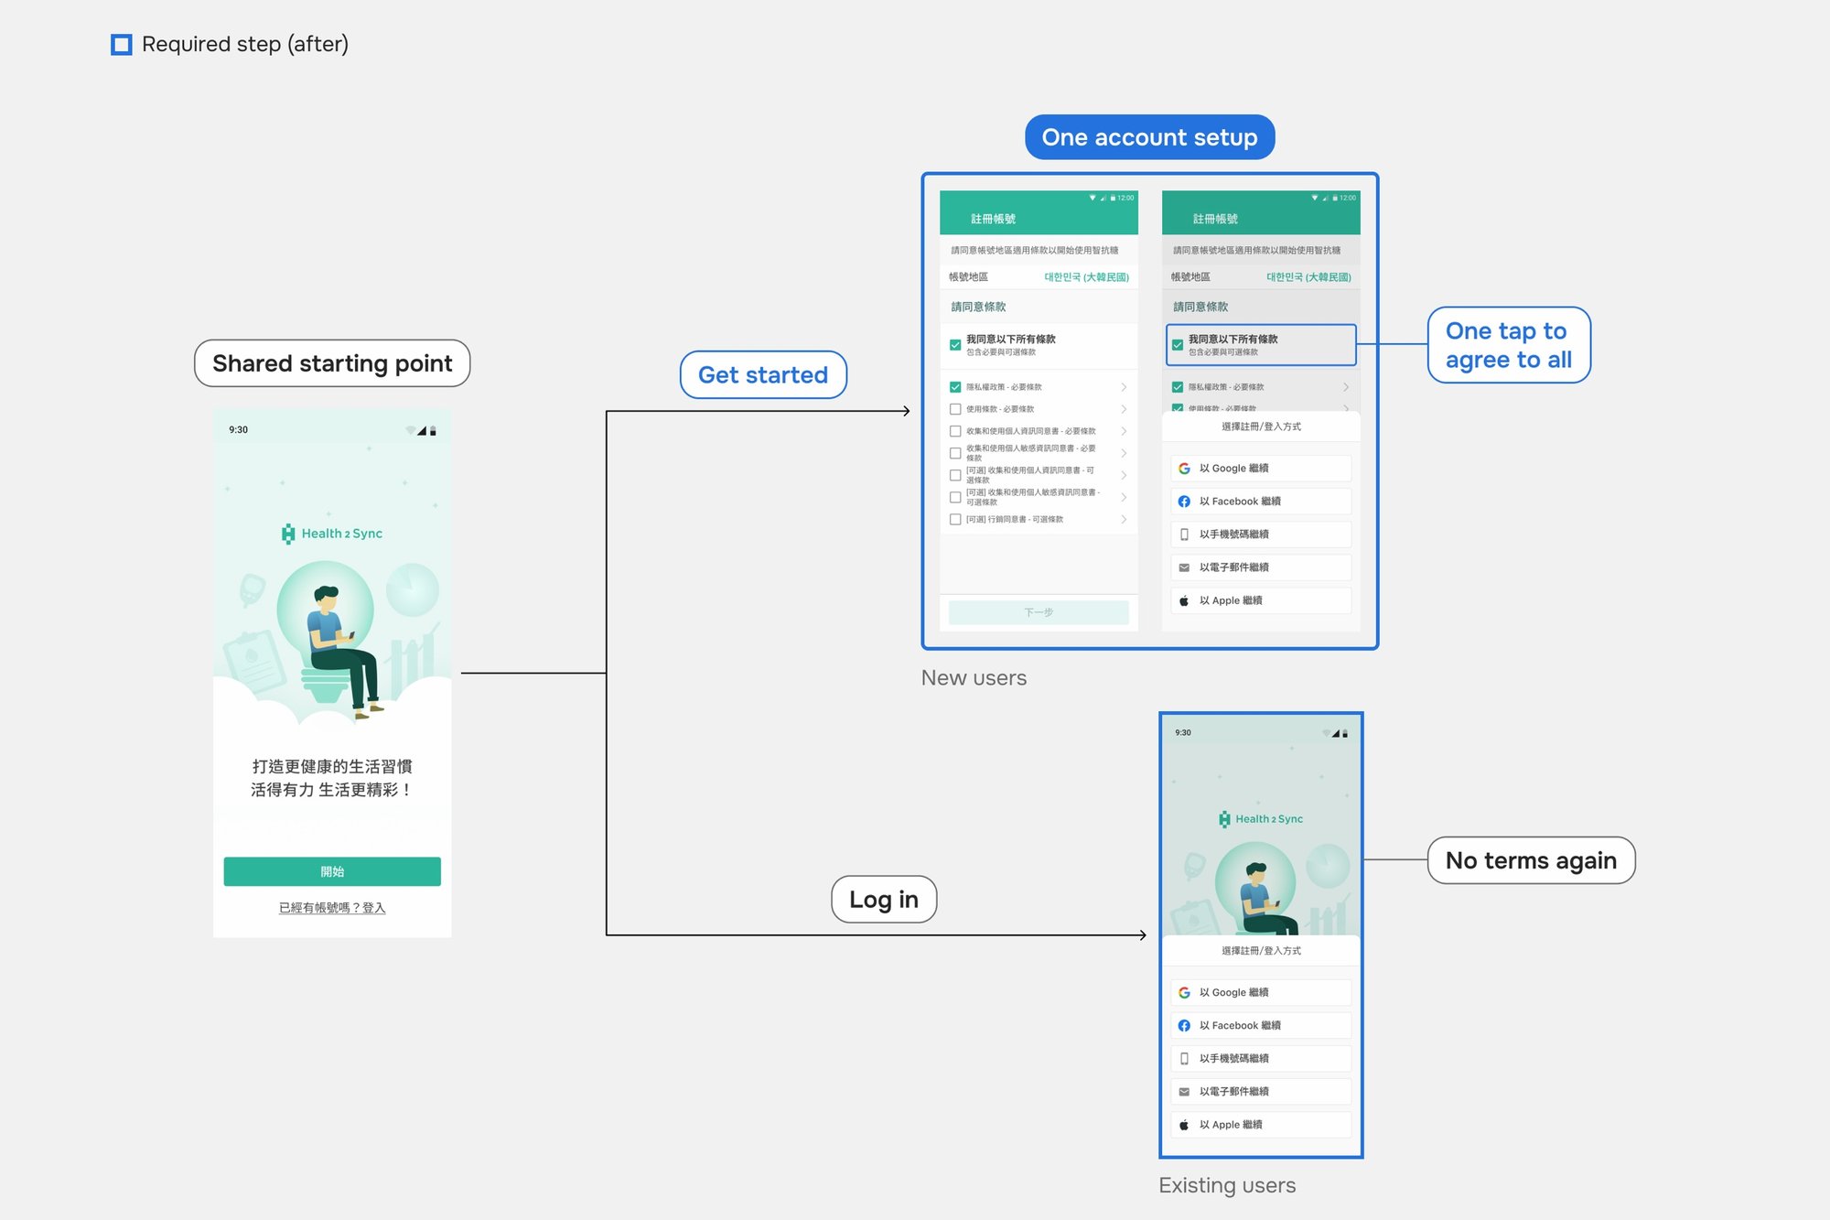Toggle the highlighted 我同意以下所有條款 checkbox on the second signup screen
Image resolution: width=1830 pixels, height=1220 pixels.
[x=1178, y=345]
